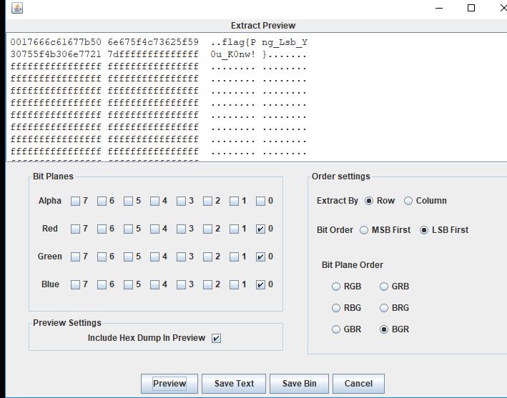The height and width of the screenshot is (398, 507).
Task: Select Extract By Column radio button
Action: 408,201
